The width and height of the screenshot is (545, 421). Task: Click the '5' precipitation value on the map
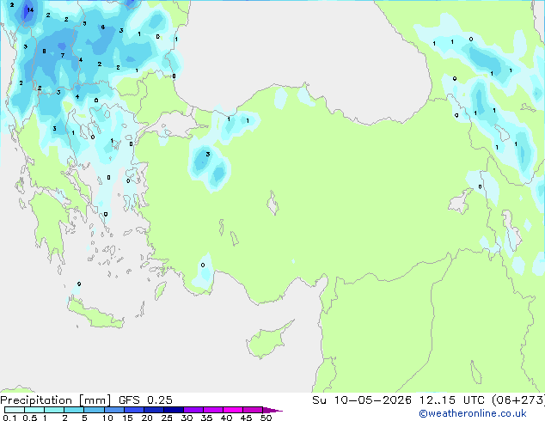pos(84,23)
